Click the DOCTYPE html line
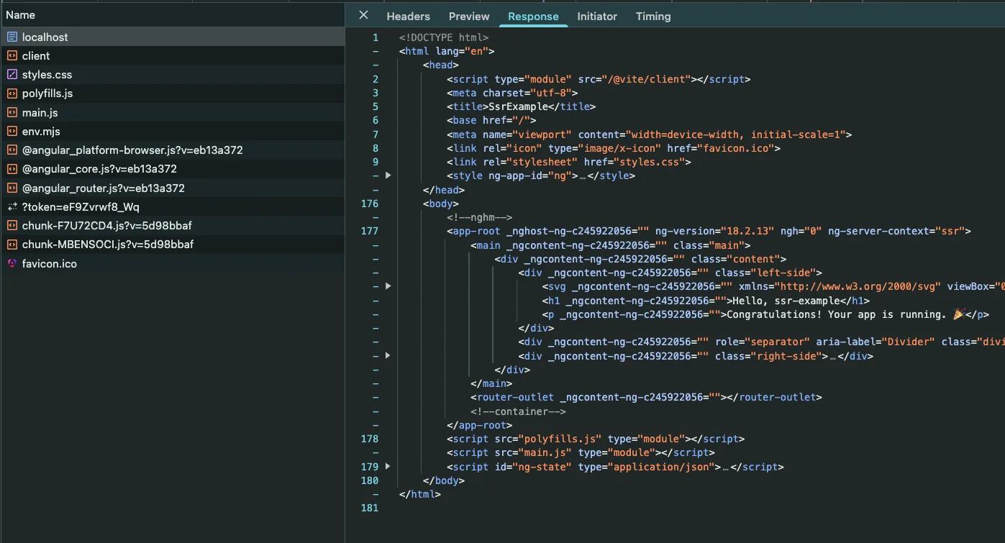1005x543 pixels. point(444,37)
